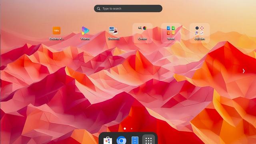256x144 pixels.
Task: Open the Work app folder
Action: coord(171,33)
